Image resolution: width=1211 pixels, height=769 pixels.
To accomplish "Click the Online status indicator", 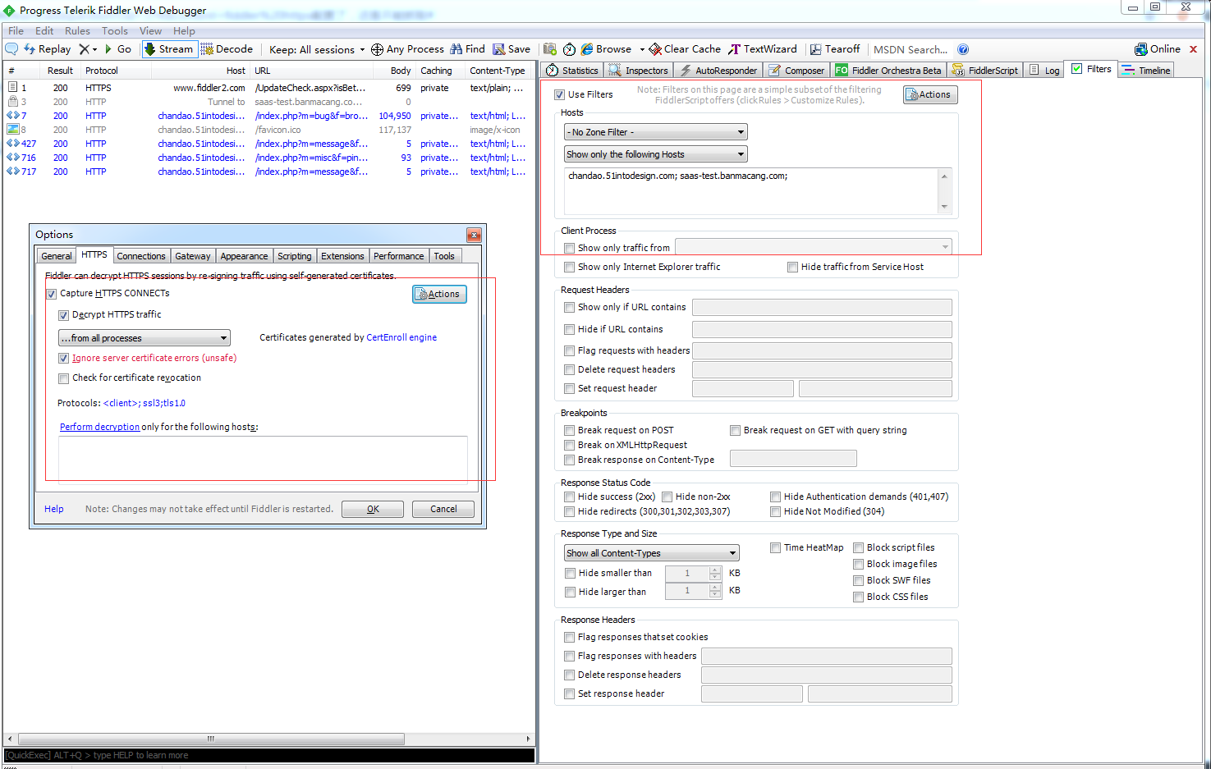I will click(x=1158, y=49).
